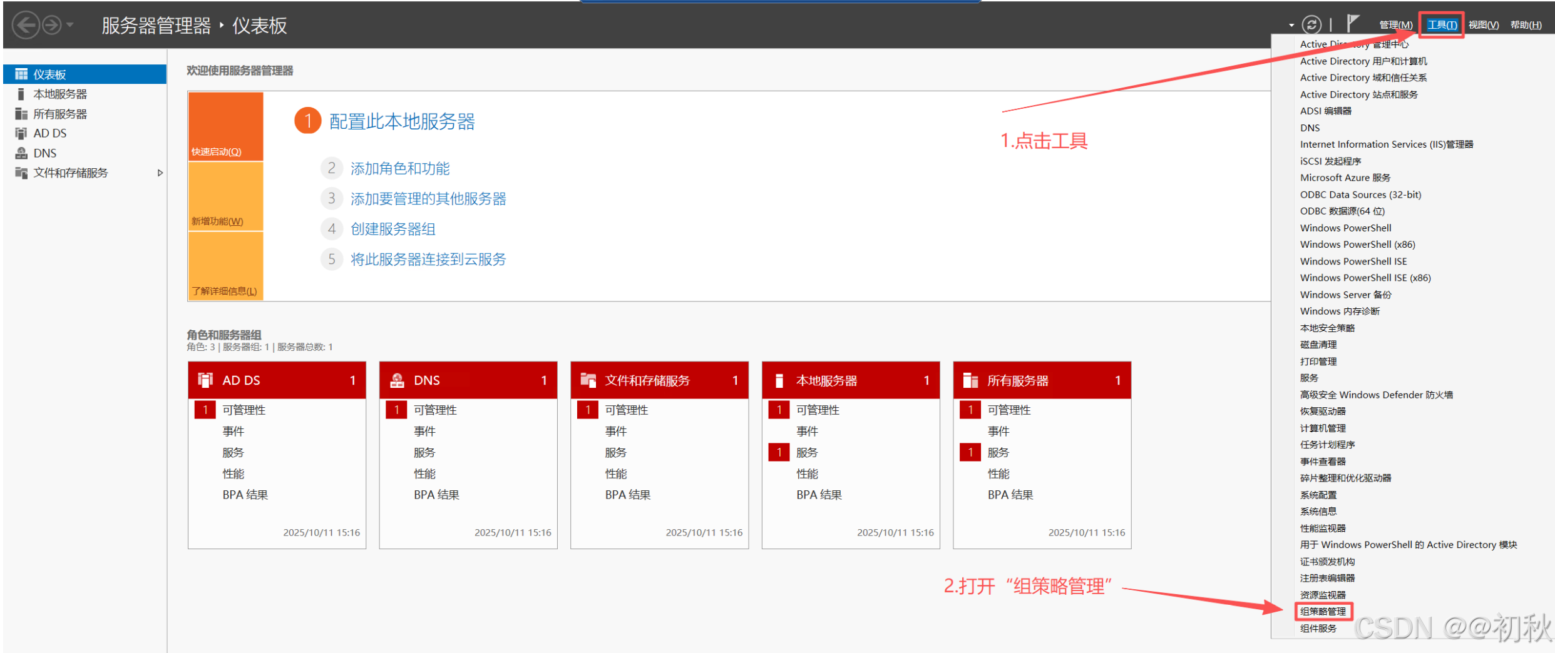The height and width of the screenshot is (653, 1555).
Task: Select the 快速启动(Q) tile
Action: point(225,127)
